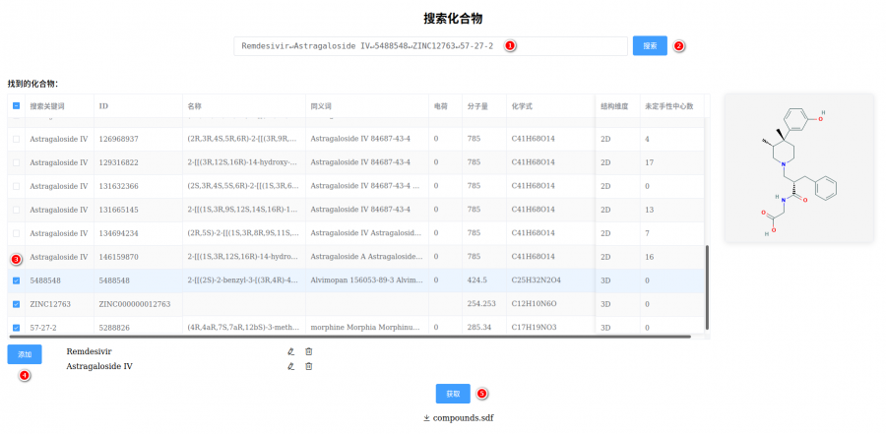This screenshot has height=434, width=886.
Task: Delete Remdesivir using its trash icon
Action: coord(309,351)
